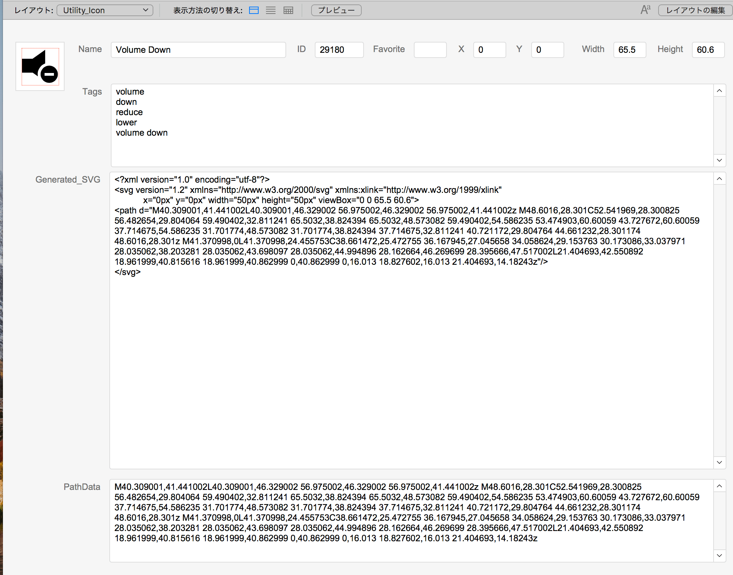Click the ID field 29180
733x575 pixels.
(339, 50)
